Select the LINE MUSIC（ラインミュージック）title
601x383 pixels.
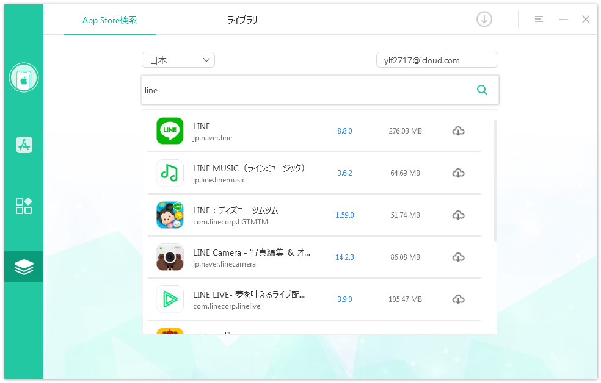249,168
